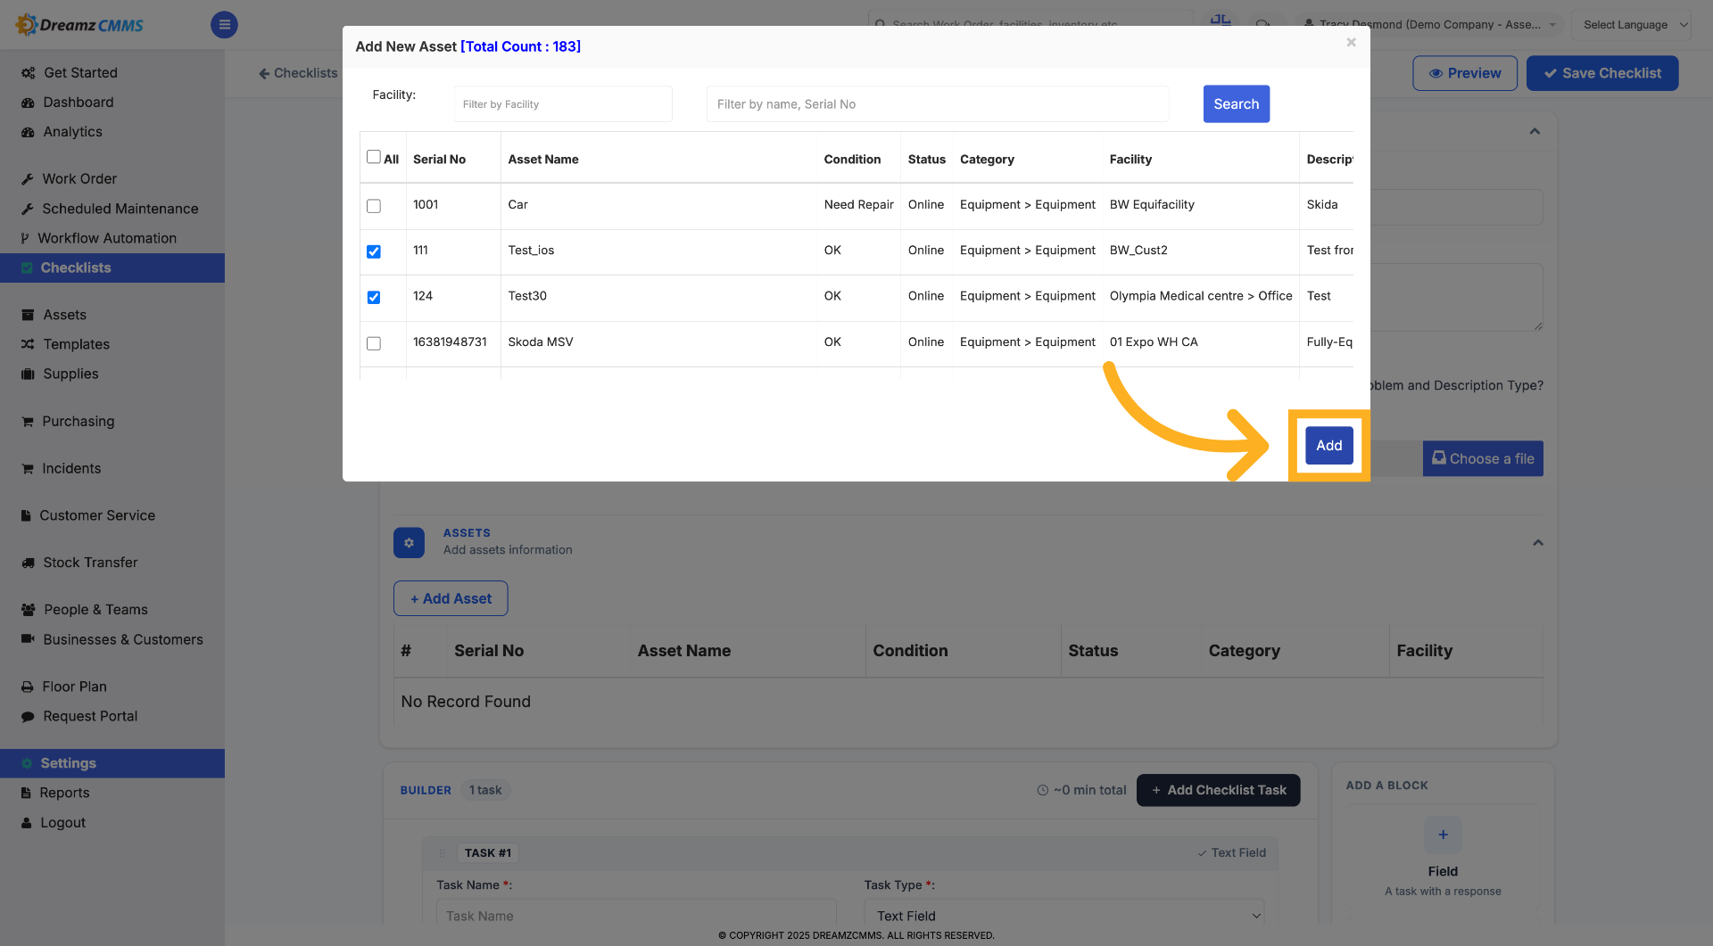This screenshot has width=1713, height=946.
Task: Go to Assets in sidebar
Action: point(64,315)
